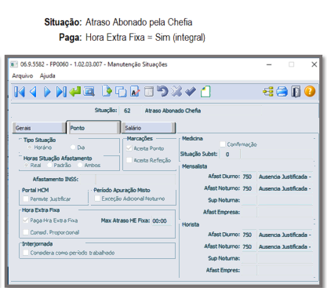This screenshot has width=327, height=288.
Task: Select the Ambos radio option
Action: (80, 166)
